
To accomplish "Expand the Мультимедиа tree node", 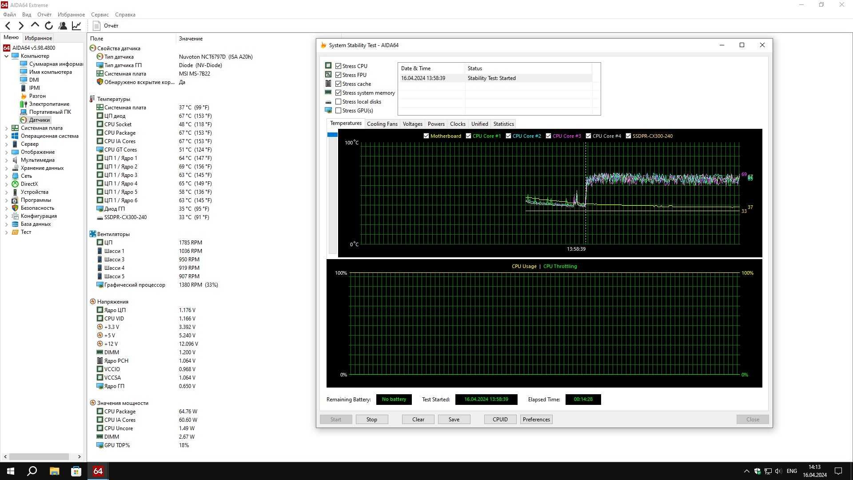I will coord(6,160).
